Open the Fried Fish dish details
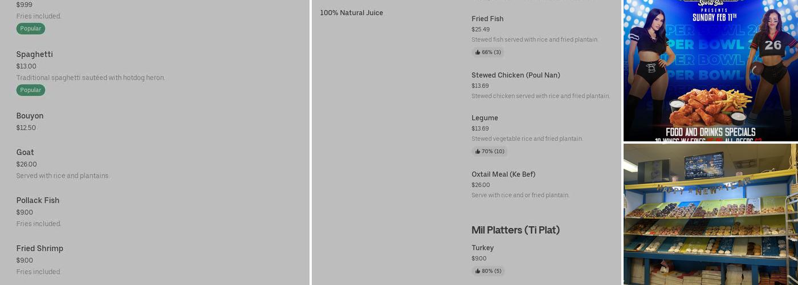Viewport: 798px width, 285px height. click(x=487, y=19)
